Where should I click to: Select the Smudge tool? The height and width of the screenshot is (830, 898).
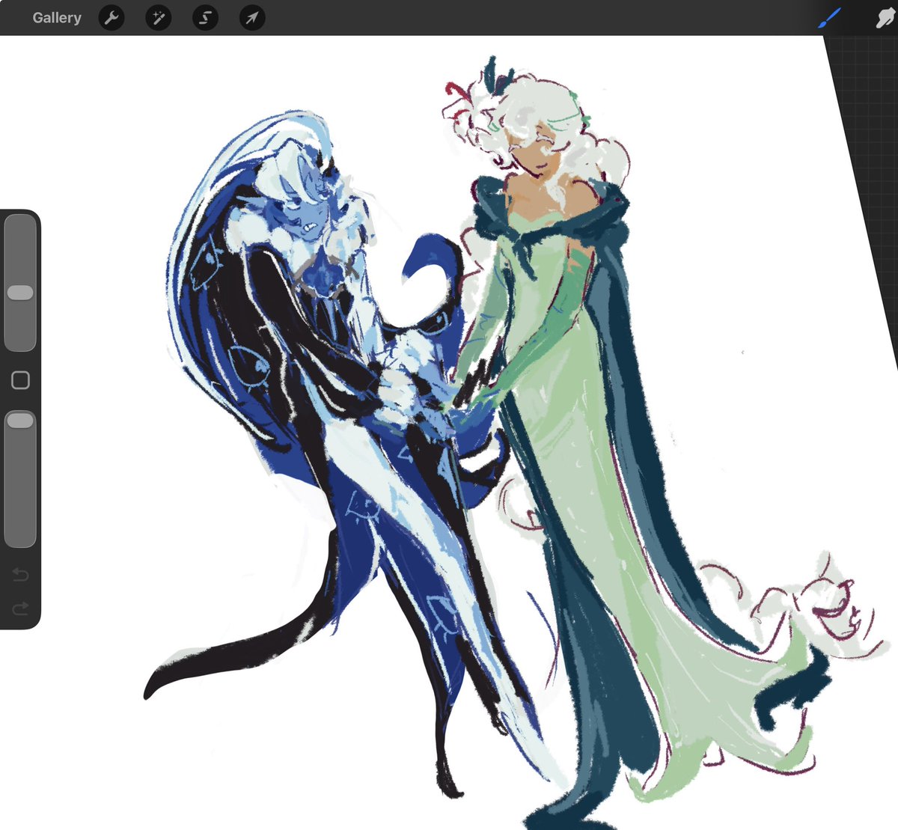click(886, 17)
